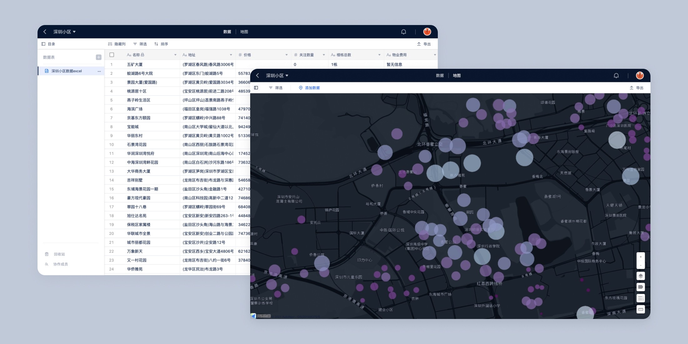Click the map label tag icon
Viewport: 688px width, 344px height.
[640, 287]
